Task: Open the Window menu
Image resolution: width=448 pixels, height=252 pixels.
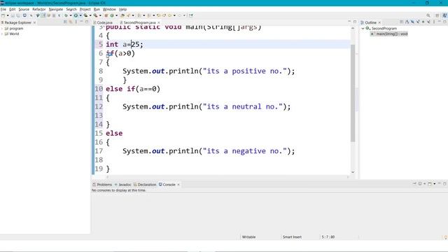Action: pyautogui.click(x=109, y=9)
